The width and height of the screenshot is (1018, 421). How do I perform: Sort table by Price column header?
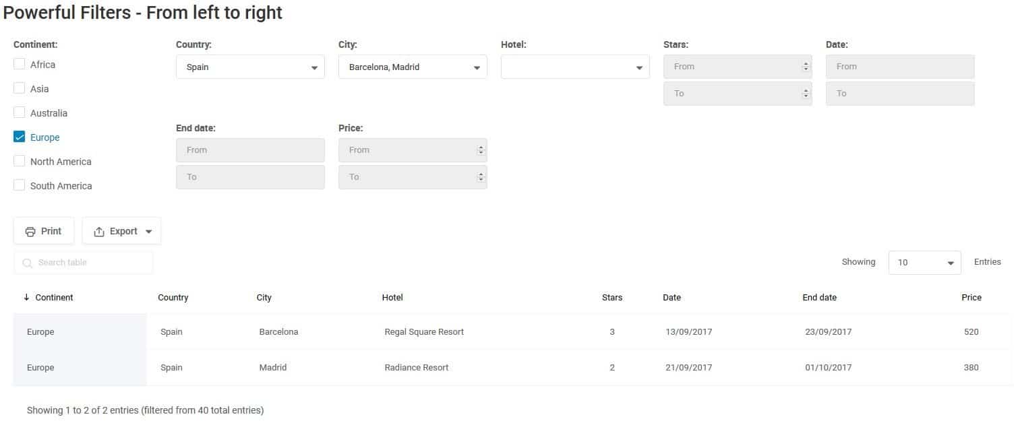[x=971, y=298]
